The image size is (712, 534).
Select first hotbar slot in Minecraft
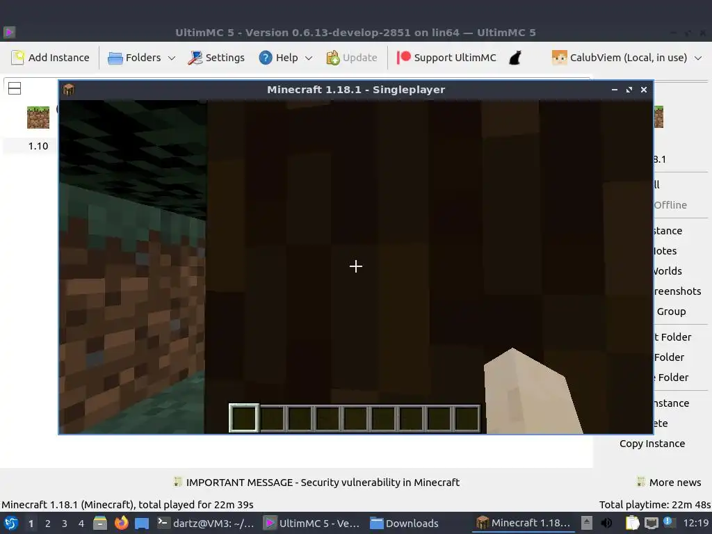pos(244,418)
